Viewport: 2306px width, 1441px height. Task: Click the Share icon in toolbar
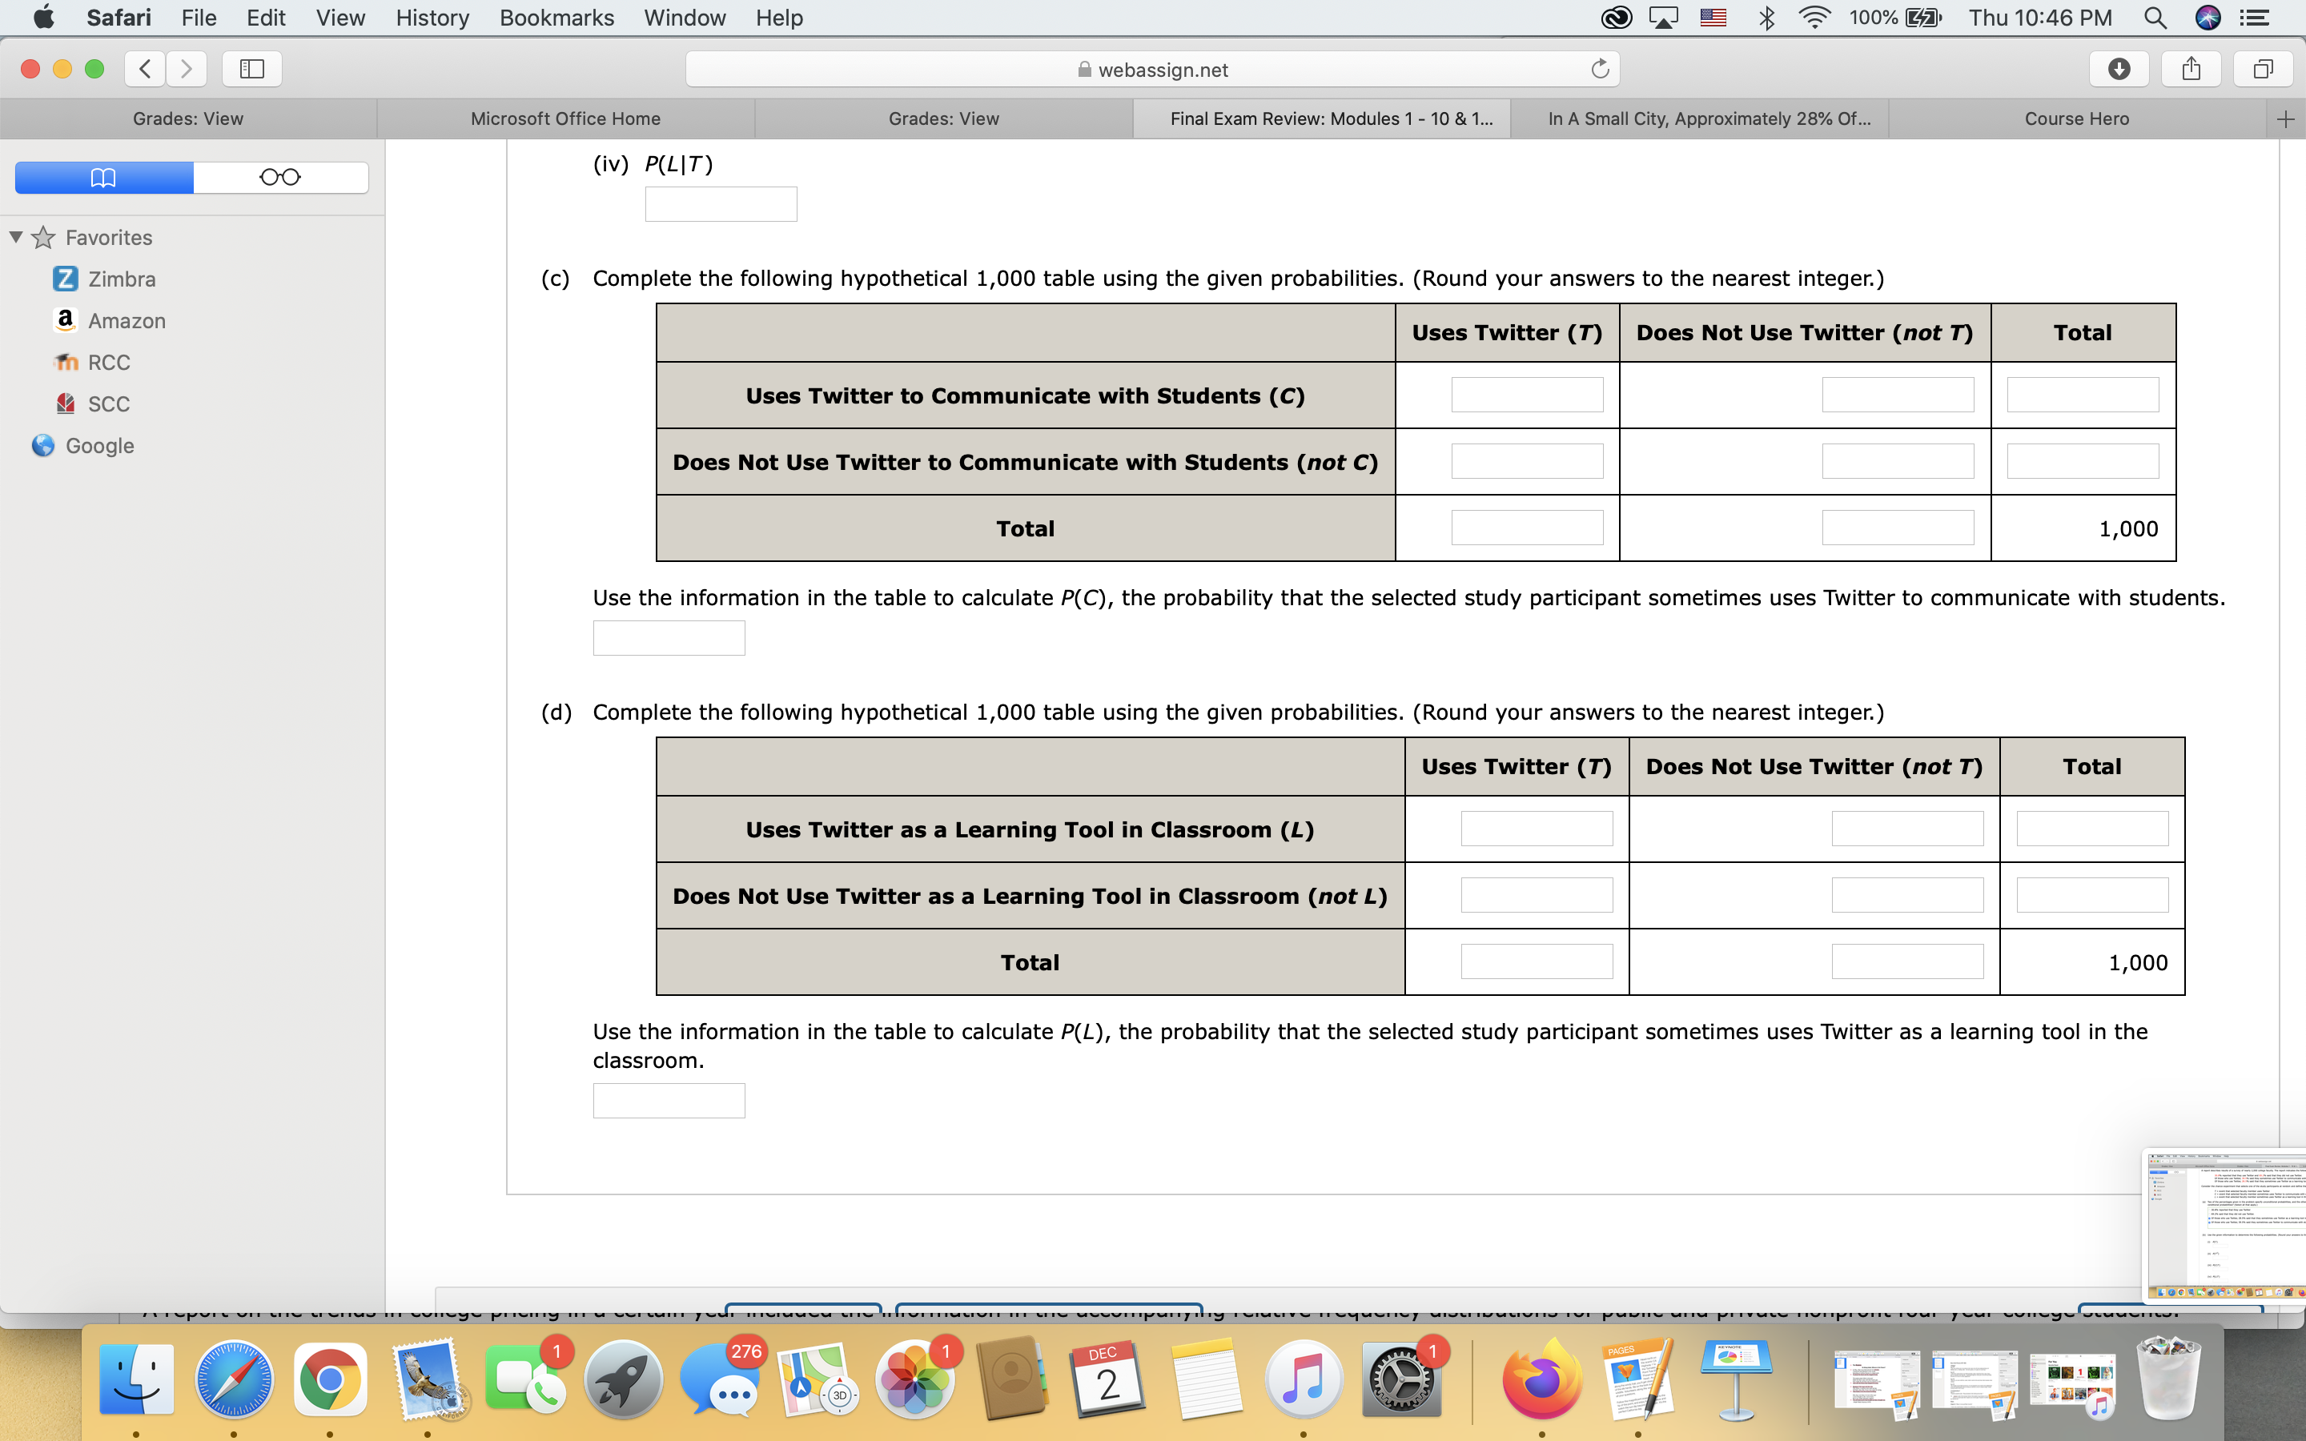pos(2191,69)
